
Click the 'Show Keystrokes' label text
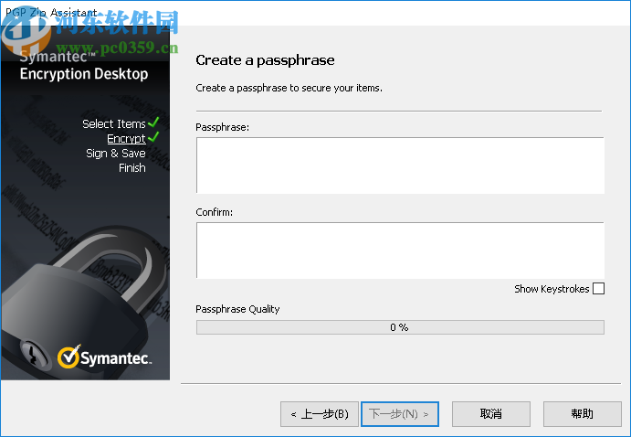click(552, 289)
